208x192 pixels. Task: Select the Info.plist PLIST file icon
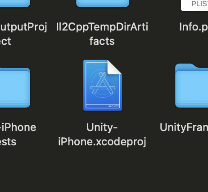pyautogui.click(x=194, y=5)
